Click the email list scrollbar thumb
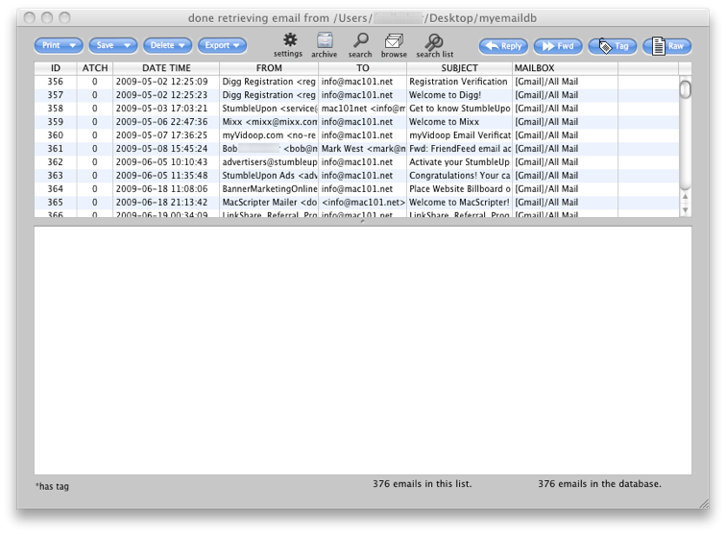 pyautogui.click(x=686, y=88)
